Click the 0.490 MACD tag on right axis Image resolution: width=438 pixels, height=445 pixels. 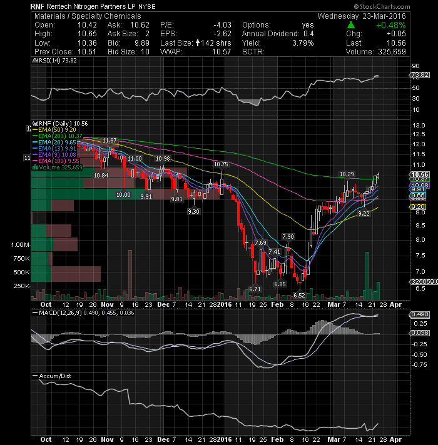(x=419, y=314)
